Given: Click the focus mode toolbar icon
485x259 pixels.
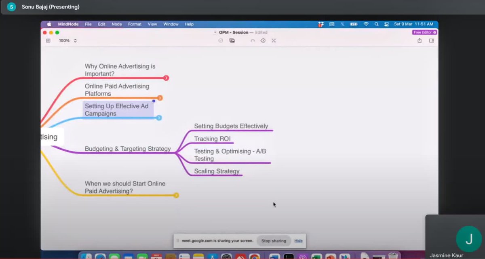Looking at the screenshot, I should (x=263, y=40).
